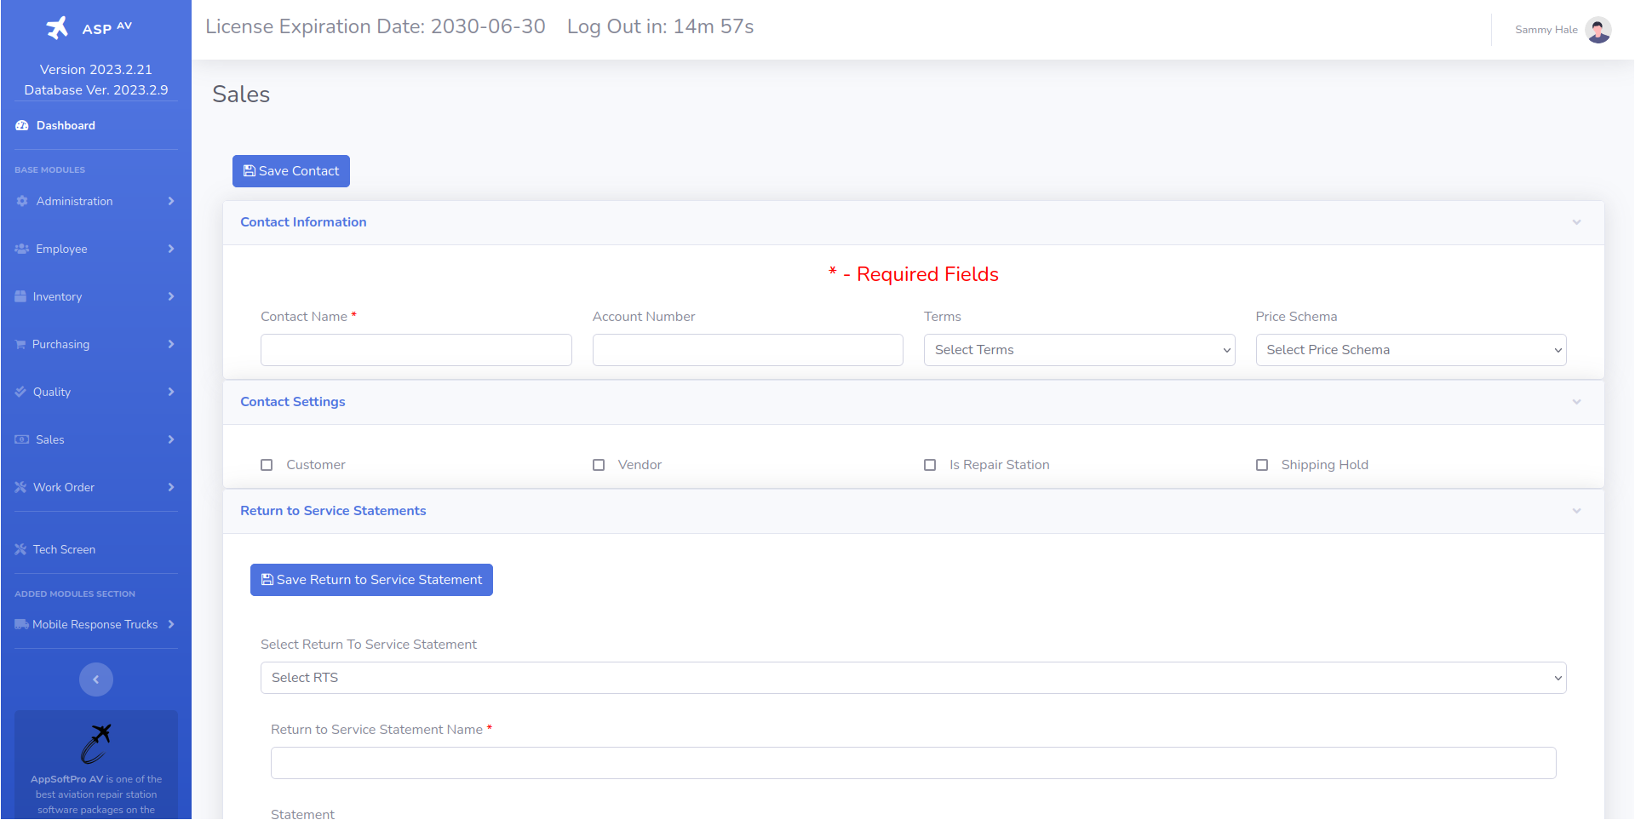Expand the Mobile Response Trucks menu

pos(95,624)
